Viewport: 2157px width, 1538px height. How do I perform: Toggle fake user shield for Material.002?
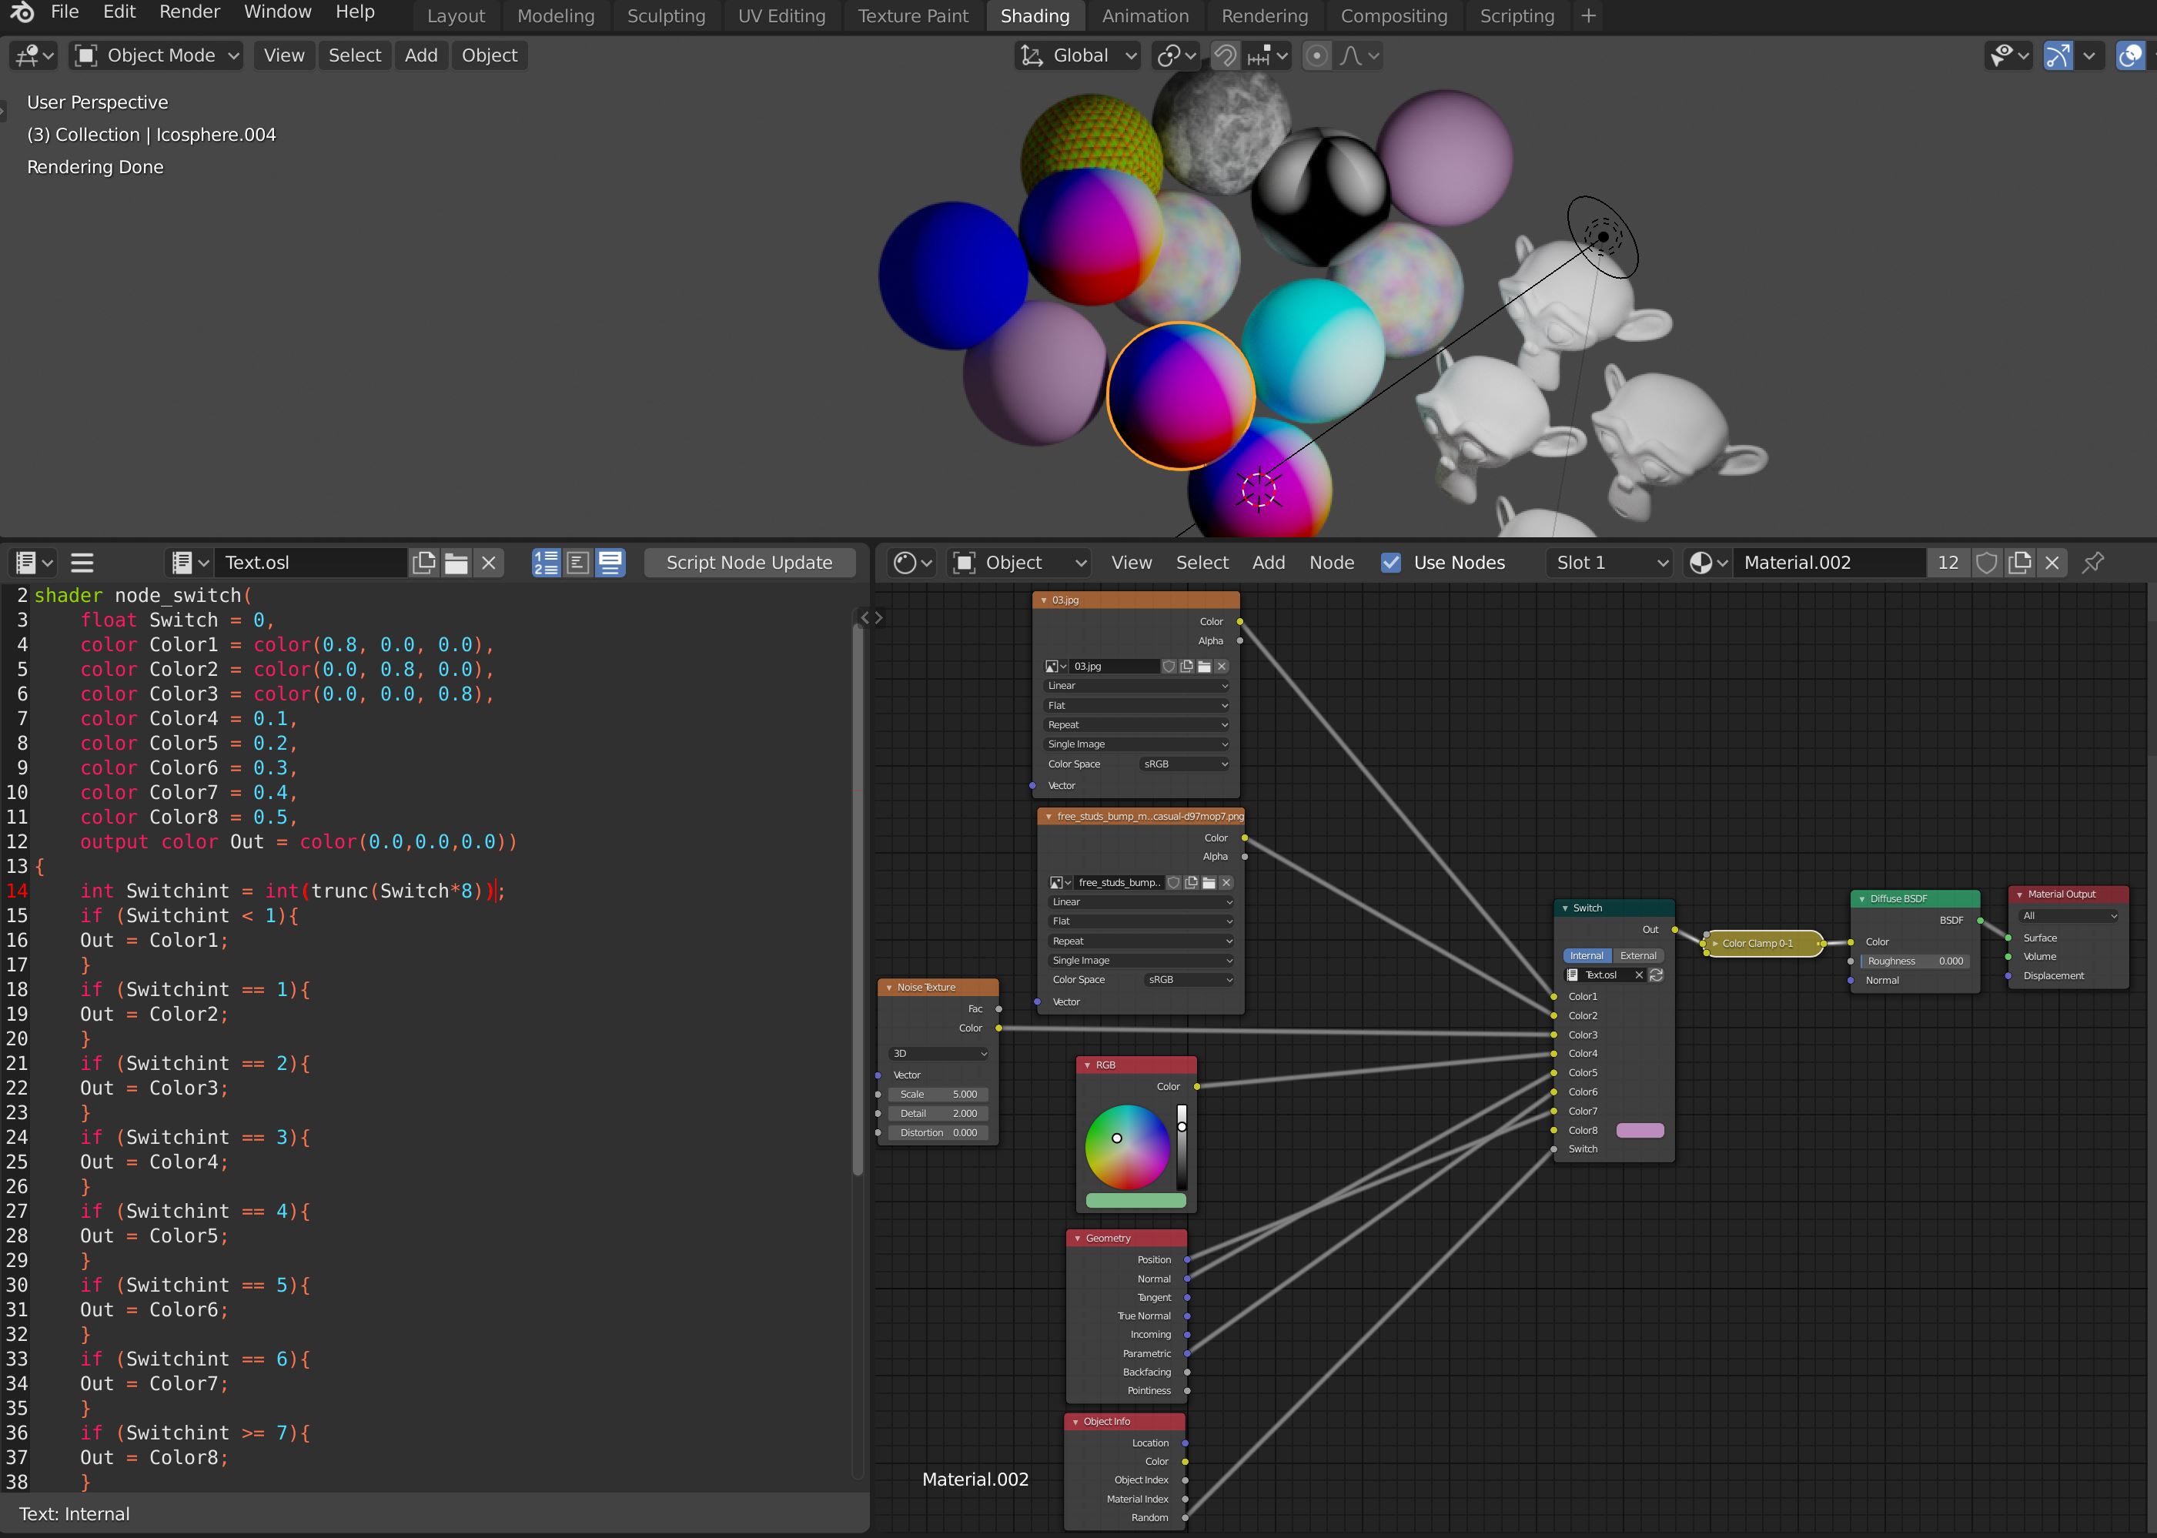tap(1987, 563)
